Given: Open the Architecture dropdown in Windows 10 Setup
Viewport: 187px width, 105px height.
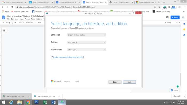Looking at the screenshot, I should 87,50.
